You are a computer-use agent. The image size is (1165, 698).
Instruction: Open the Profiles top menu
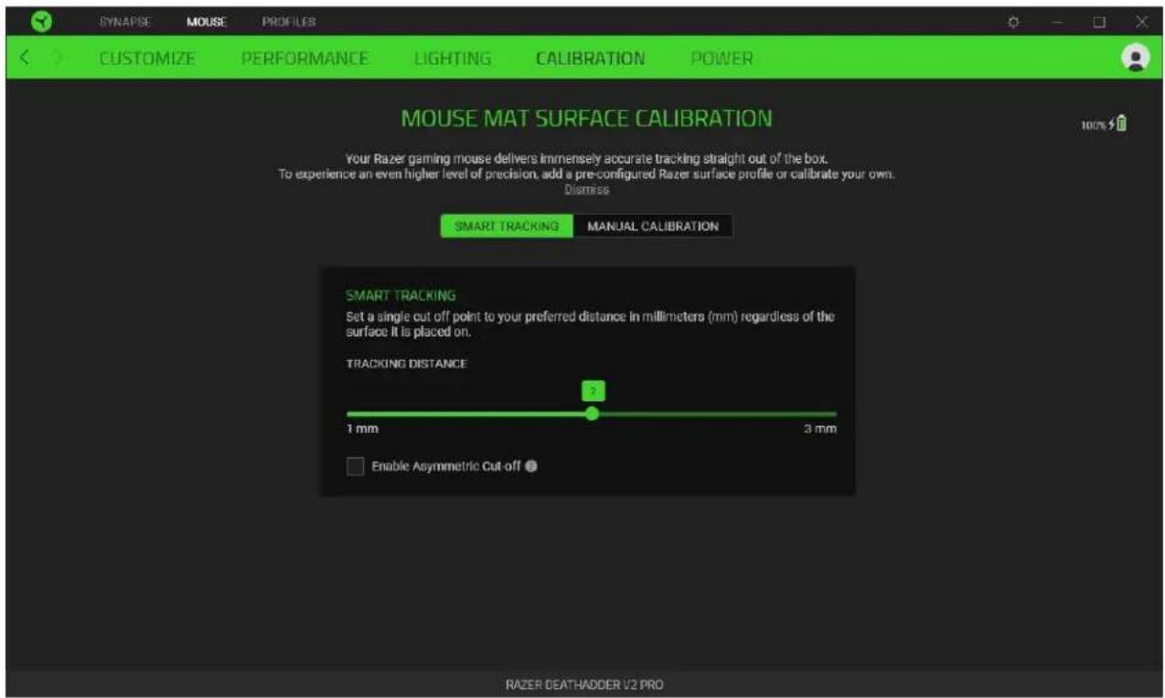pyautogui.click(x=288, y=20)
